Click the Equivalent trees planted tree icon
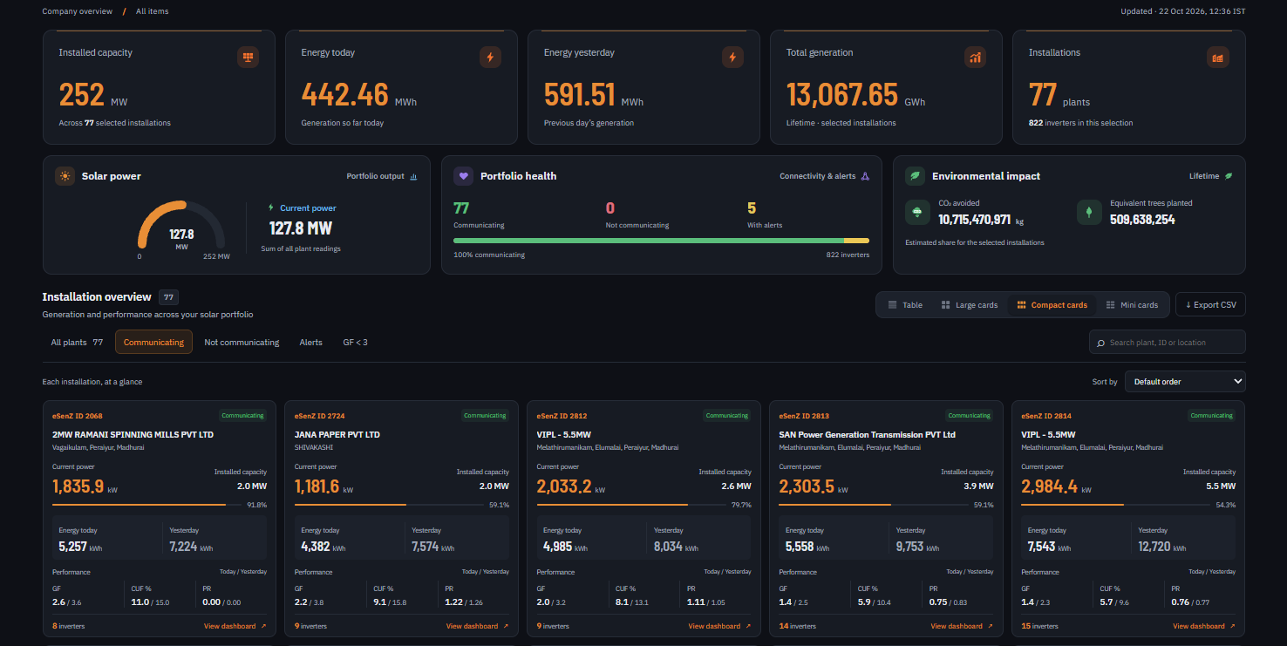Viewport: 1287px width, 646px height. (1089, 213)
